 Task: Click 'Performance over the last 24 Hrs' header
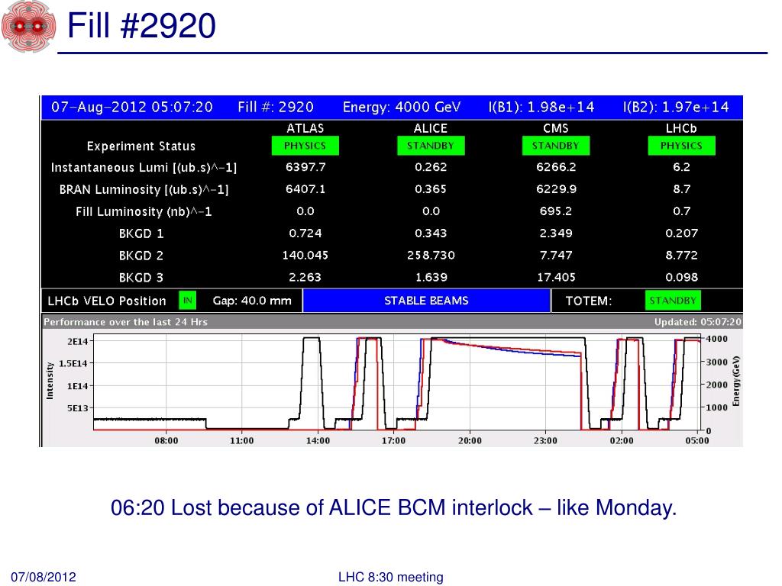[x=126, y=322]
